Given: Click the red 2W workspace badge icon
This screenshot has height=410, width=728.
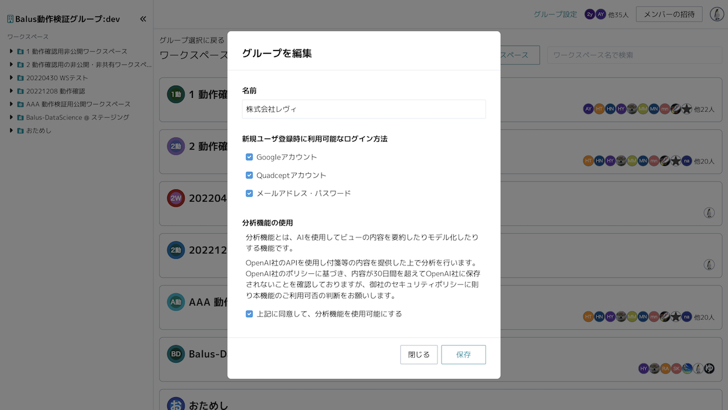Looking at the screenshot, I should pos(176,197).
